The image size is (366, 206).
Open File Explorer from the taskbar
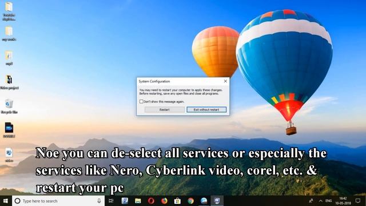[138, 201]
